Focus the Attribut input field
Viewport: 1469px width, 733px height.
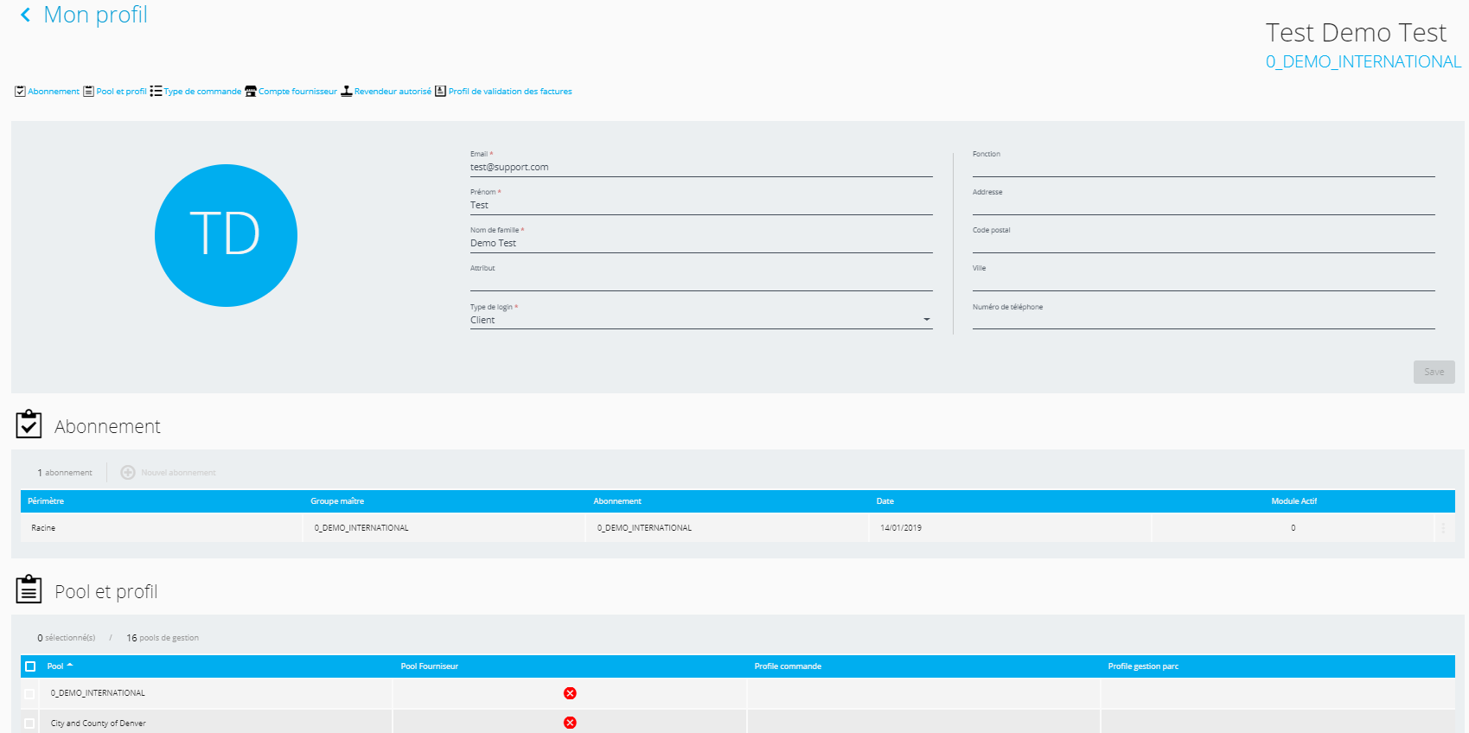[x=701, y=282]
